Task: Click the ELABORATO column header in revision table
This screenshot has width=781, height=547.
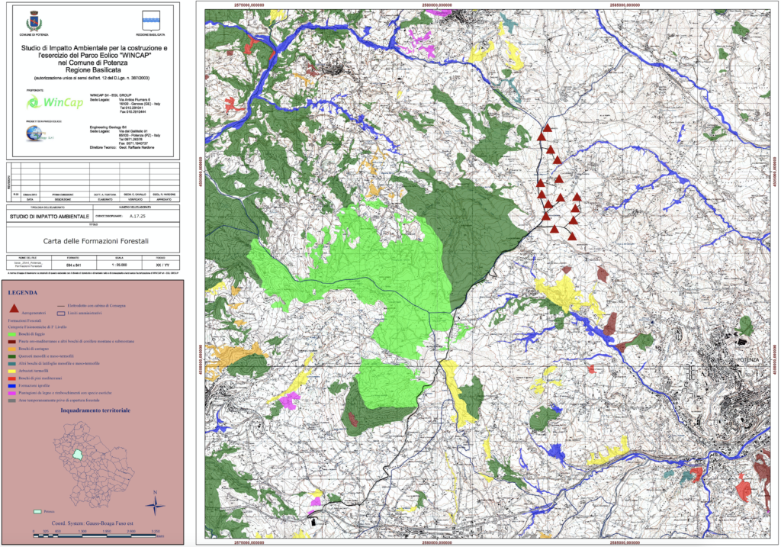Action: (x=104, y=199)
